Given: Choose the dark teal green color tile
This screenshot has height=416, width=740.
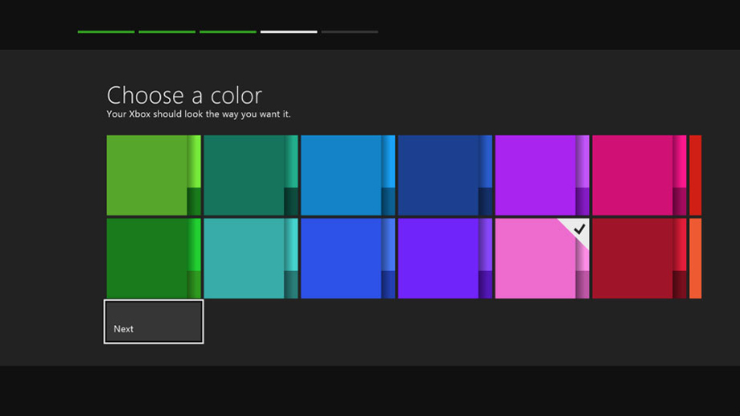Looking at the screenshot, I should (x=250, y=175).
